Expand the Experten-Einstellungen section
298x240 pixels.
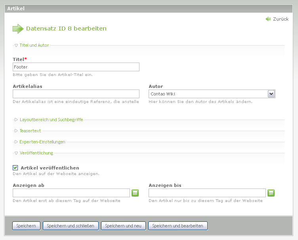pos(42,142)
